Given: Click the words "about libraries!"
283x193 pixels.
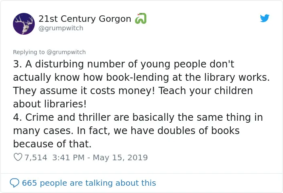Looking at the screenshot, I should [50, 104].
